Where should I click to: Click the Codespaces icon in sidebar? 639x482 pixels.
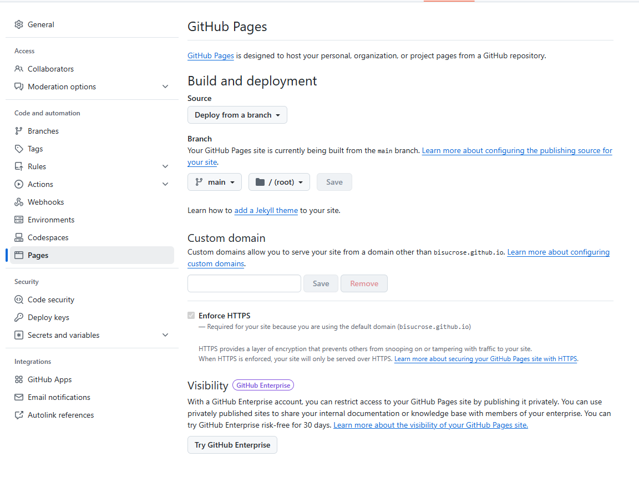tap(19, 237)
